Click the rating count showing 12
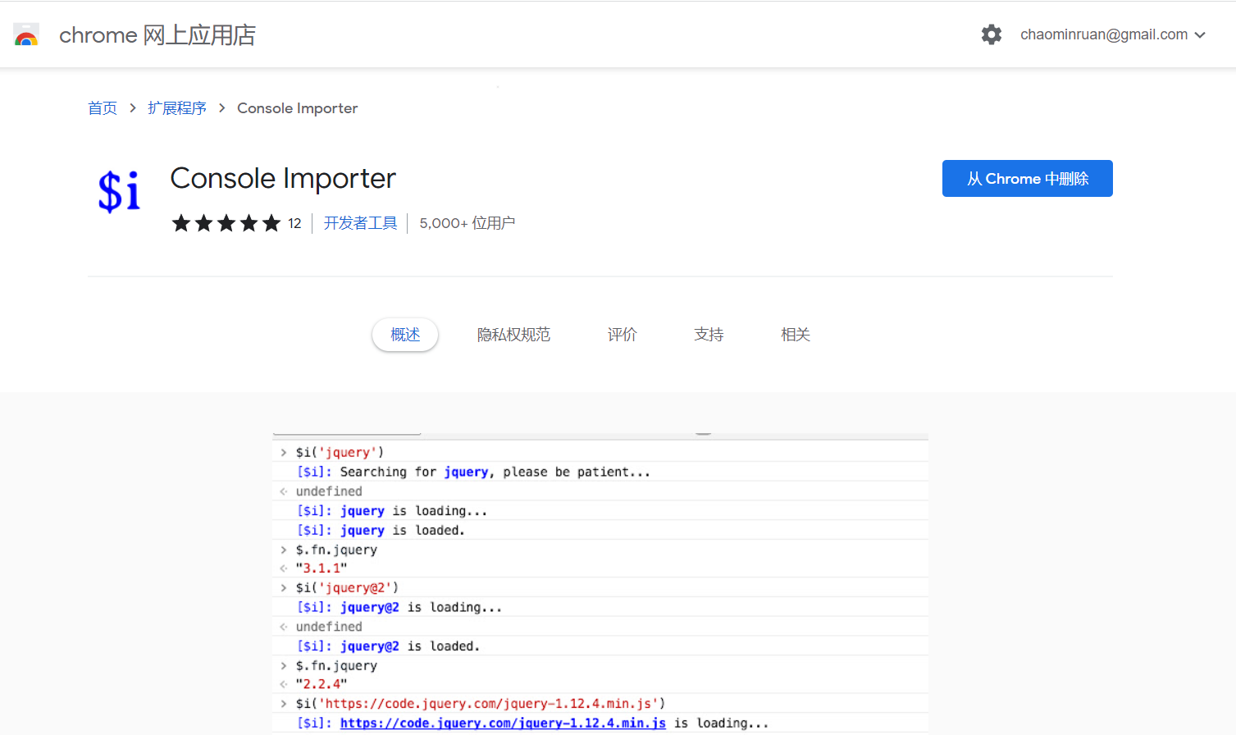1236x735 pixels. click(x=294, y=222)
